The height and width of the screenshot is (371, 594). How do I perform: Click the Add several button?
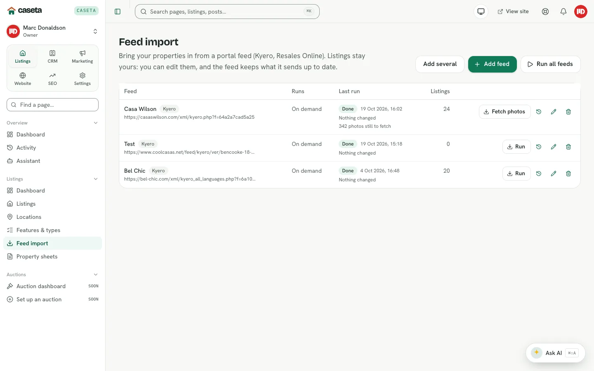pos(440,64)
